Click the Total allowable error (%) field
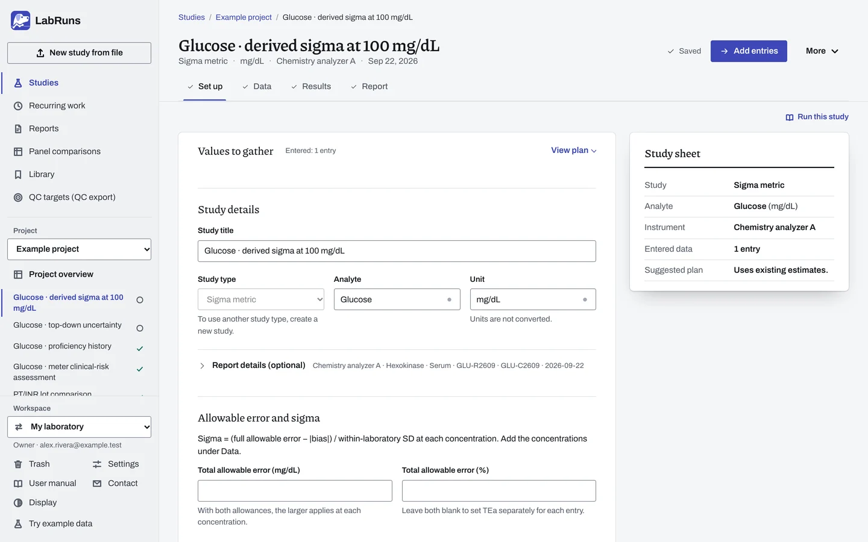Viewport: 868px width, 542px height. [499, 491]
